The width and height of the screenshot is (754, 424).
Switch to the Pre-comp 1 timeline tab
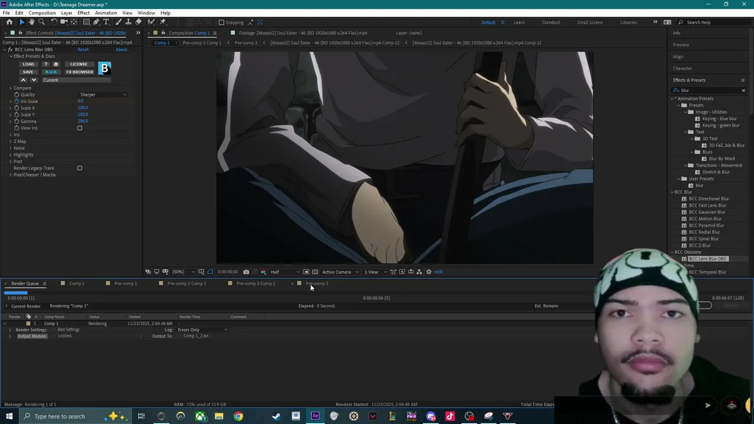coord(125,284)
